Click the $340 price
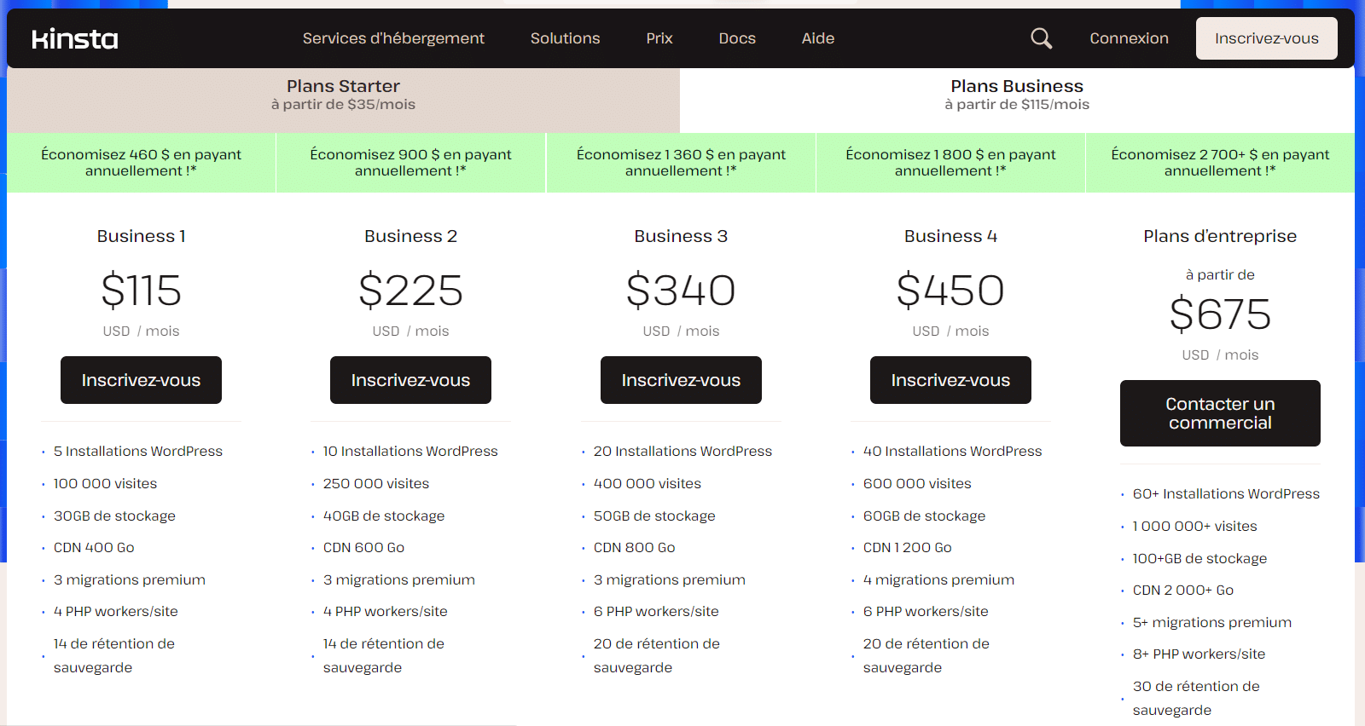1365x726 pixels. (681, 291)
